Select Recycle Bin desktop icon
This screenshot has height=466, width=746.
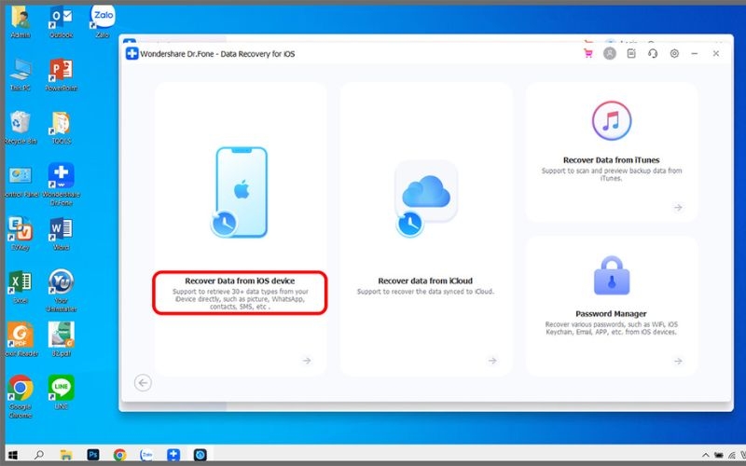coord(21,128)
